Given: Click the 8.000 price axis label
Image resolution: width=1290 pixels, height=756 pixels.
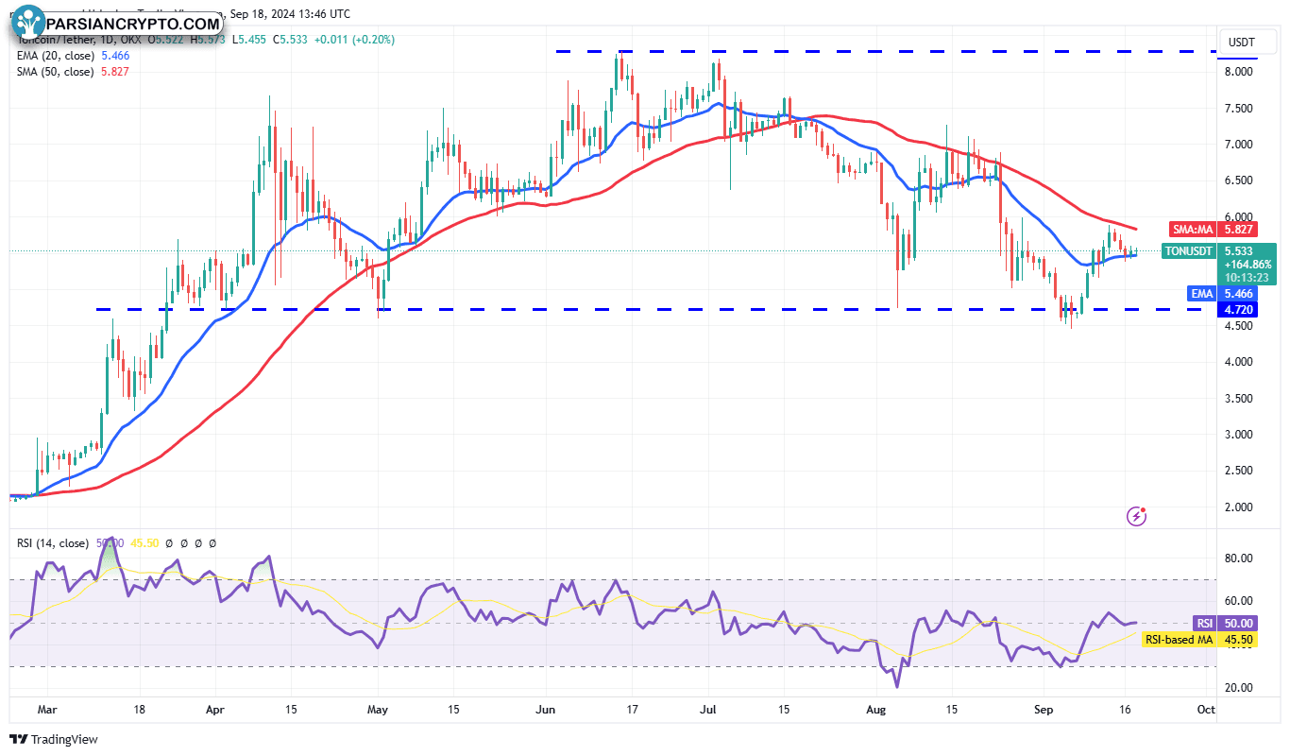Looking at the screenshot, I should click(x=1238, y=72).
